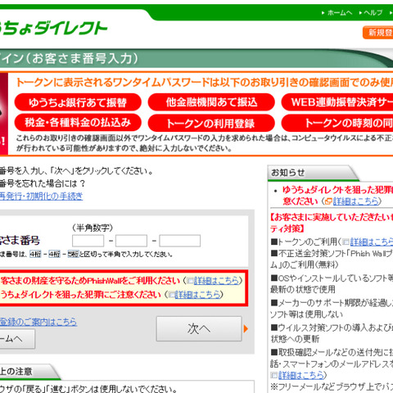Focus the first お客さま番号 input field

88,241
